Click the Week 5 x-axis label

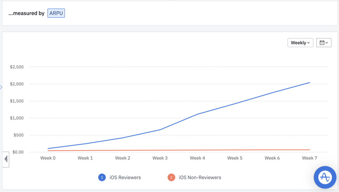[x=235, y=158]
